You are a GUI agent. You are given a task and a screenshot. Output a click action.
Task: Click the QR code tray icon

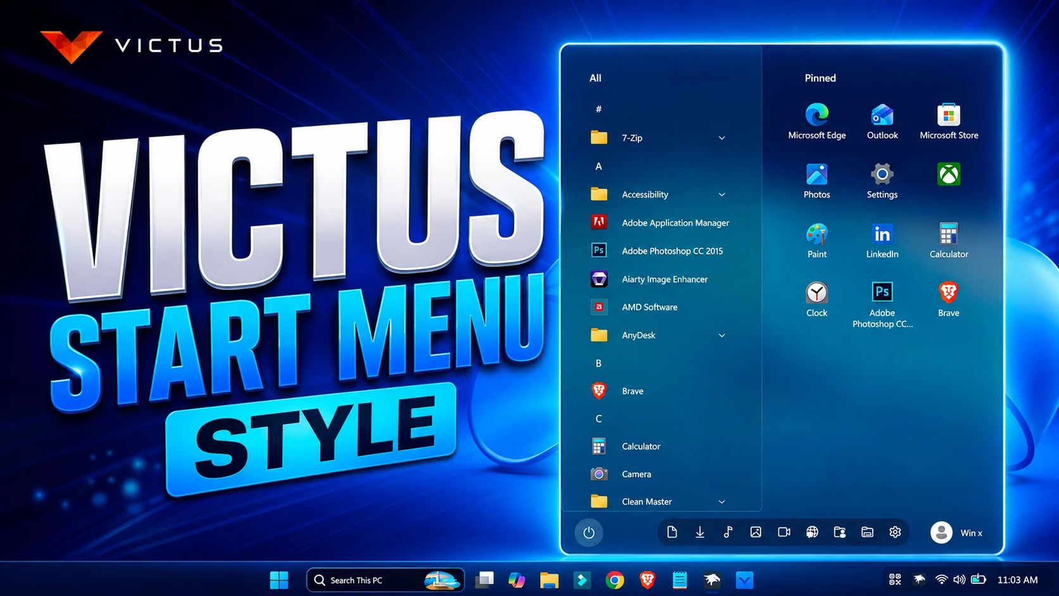(894, 579)
